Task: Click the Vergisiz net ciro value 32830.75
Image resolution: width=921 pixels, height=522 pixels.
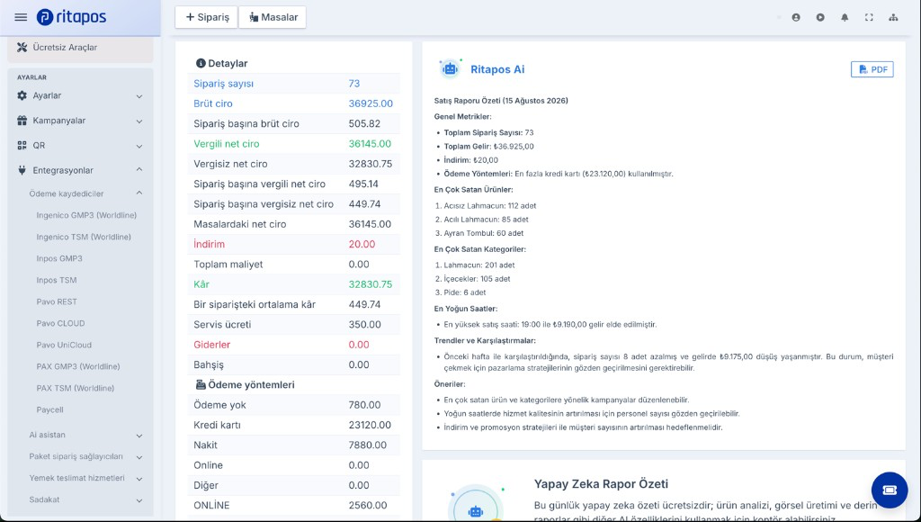Action: click(x=370, y=164)
